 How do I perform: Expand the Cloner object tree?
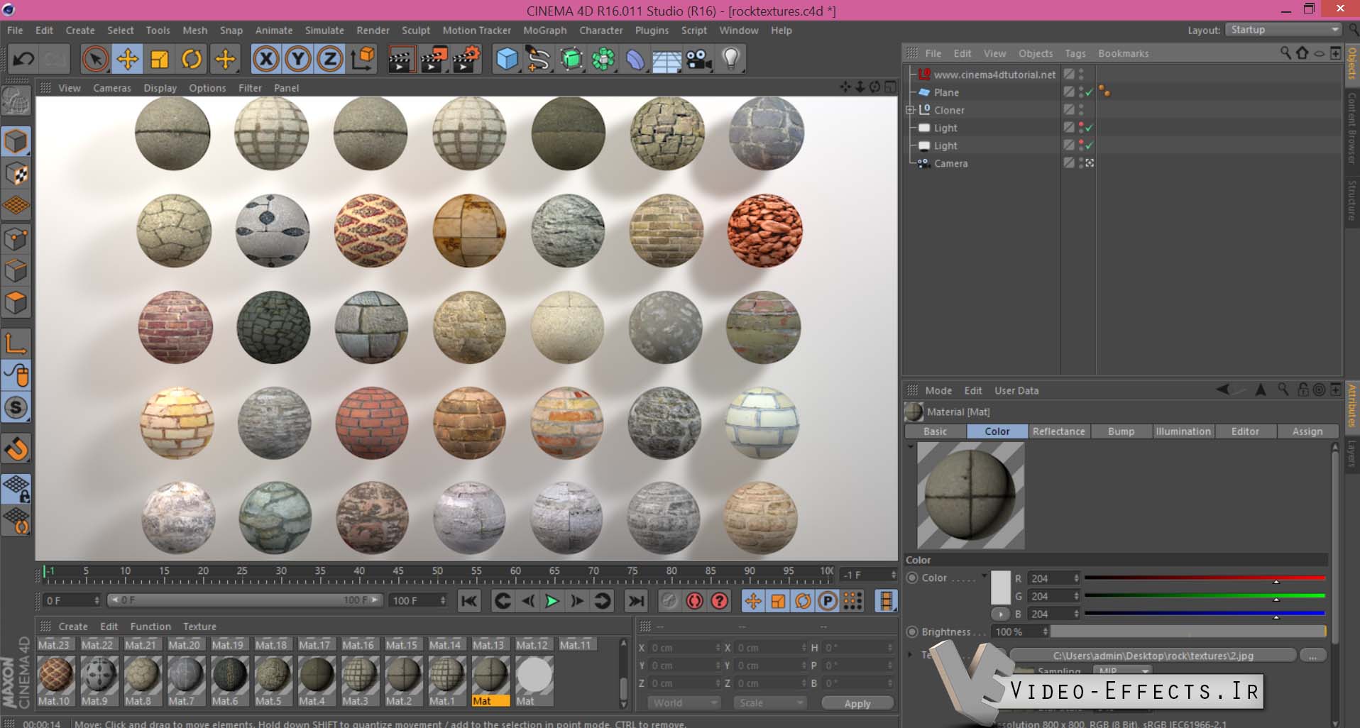909,110
